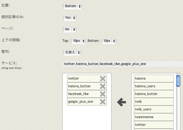Viewport: 183px width, 130px height.
Task: Select tweetmeme in available services list
Action: click(154, 117)
